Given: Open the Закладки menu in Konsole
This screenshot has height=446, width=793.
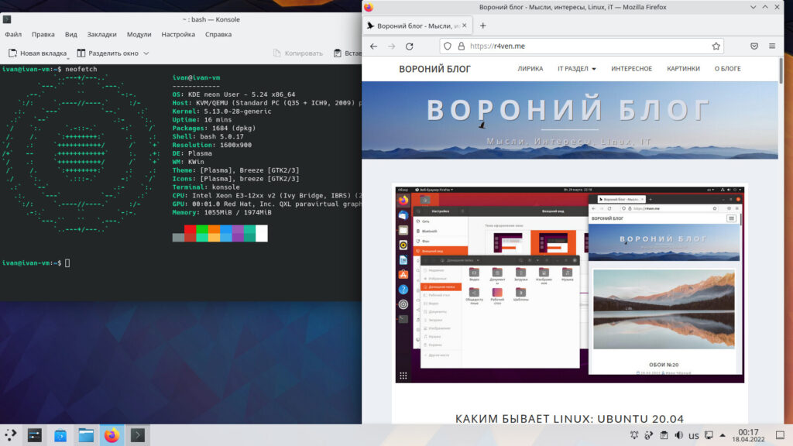Looking at the screenshot, I should (x=101, y=34).
